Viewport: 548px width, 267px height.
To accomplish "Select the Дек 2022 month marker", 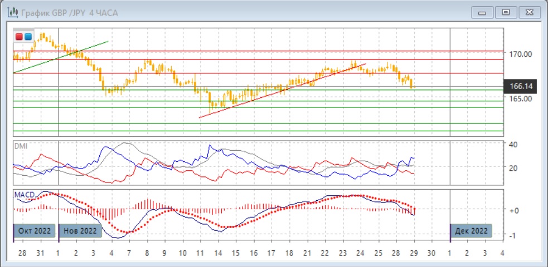I will click(x=472, y=231).
